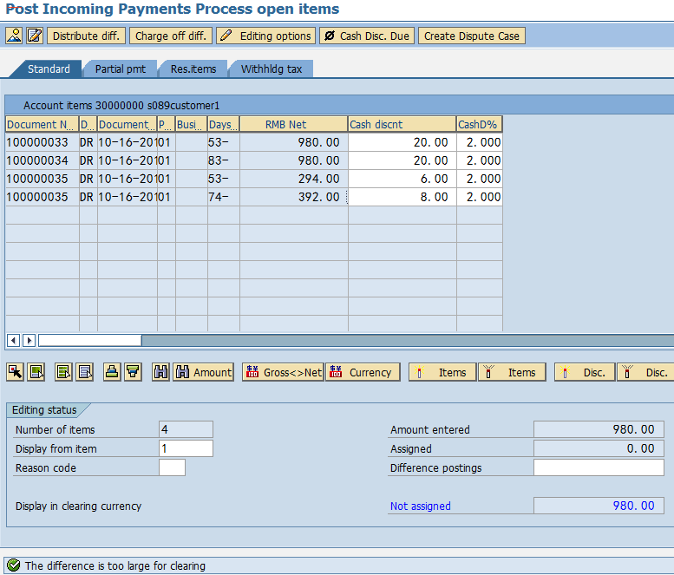Click the Document Number column header
674x575 pixels.
pyautogui.click(x=43, y=124)
